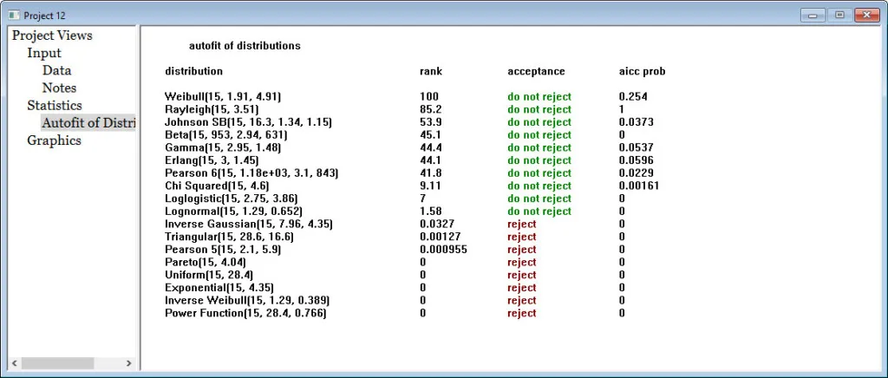Click rank value 53.9
Image resolution: width=888 pixels, height=378 pixels.
coord(430,122)
